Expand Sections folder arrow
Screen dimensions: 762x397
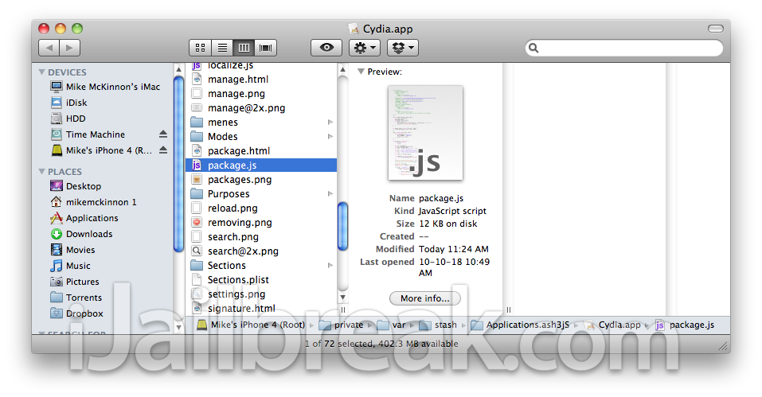coord(330,266)
